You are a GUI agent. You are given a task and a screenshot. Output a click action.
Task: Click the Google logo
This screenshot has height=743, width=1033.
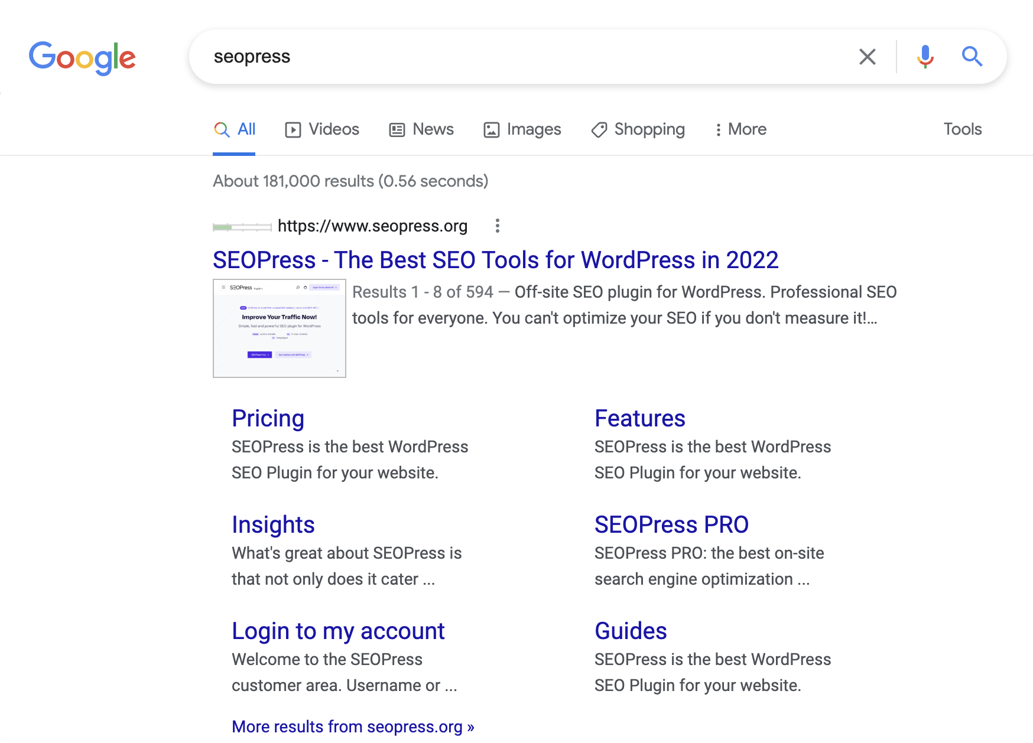coord(82,58)
